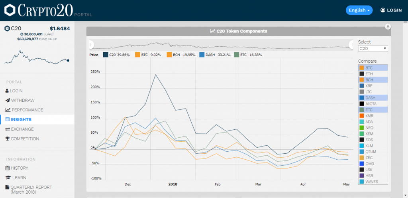Click left handle of chart range slider
The height and width of the screenshot is (198, 408).
(90, 45)
